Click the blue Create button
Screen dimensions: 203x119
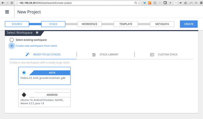pos(189,24)
